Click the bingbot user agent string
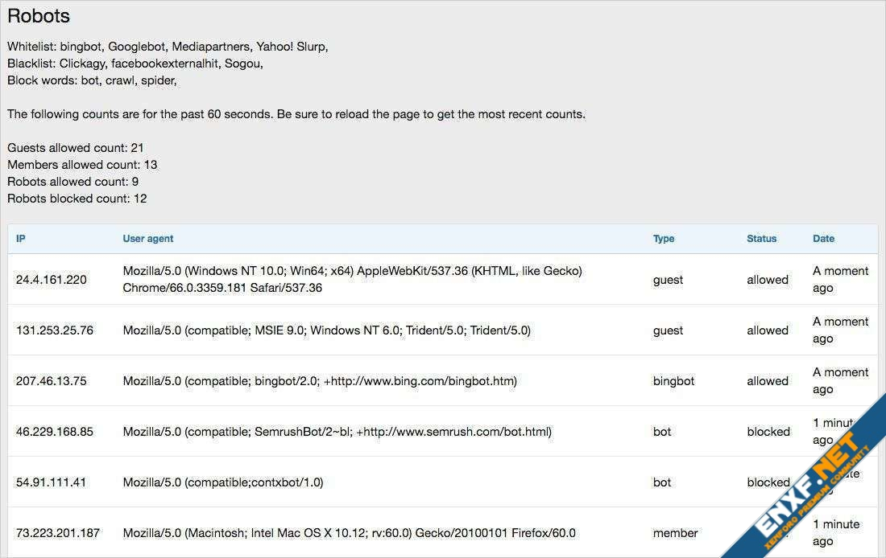This screenshot has height=558, width=886. (x=320, y=381)
